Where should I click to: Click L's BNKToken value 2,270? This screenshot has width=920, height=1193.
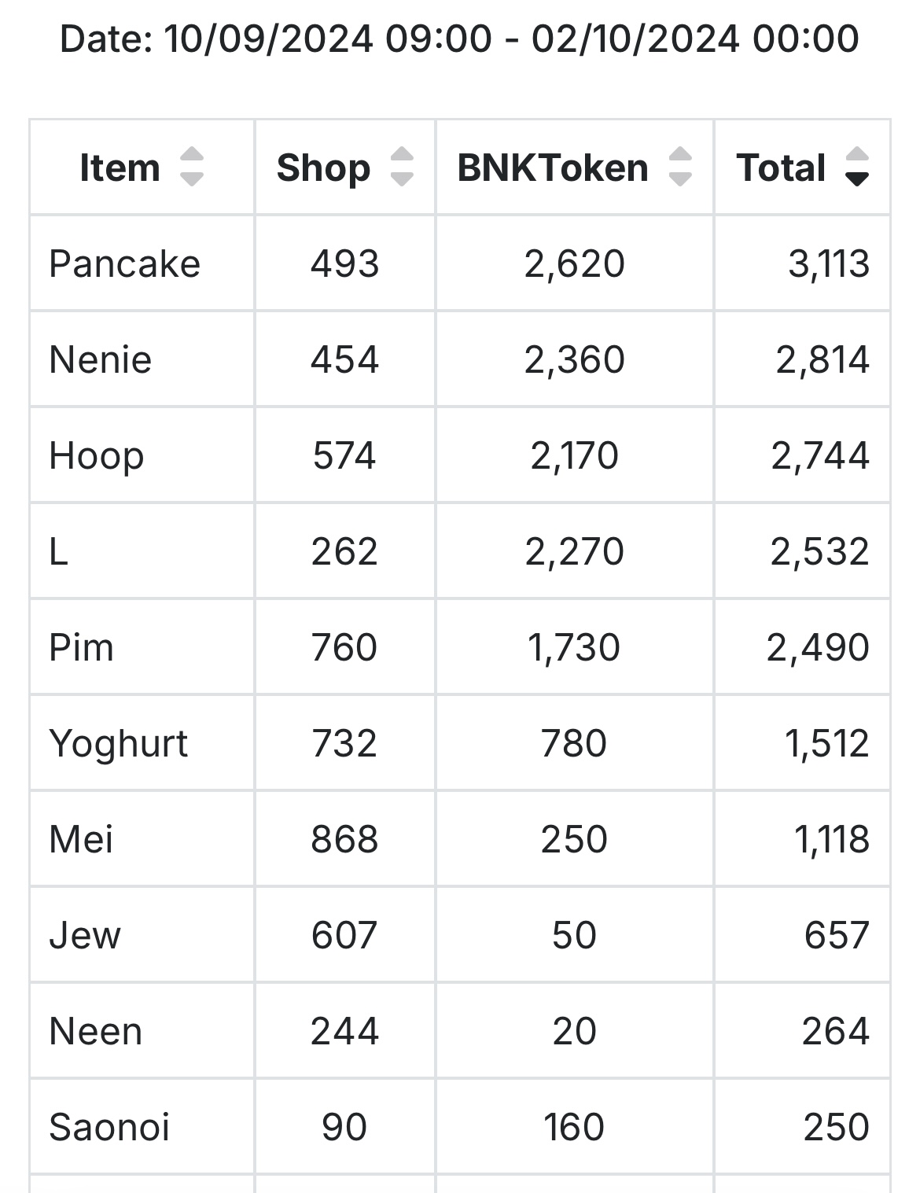pyautogui.click(x=574, y=551)
